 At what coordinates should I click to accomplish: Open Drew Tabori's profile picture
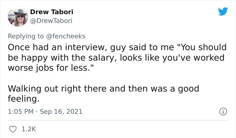pyautogui.click(x=18, y=16)
